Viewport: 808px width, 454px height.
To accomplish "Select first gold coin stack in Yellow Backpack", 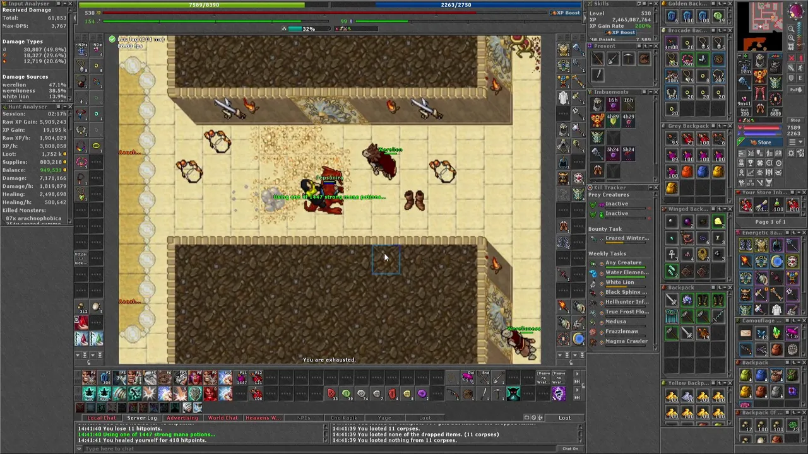I will 671,397.
